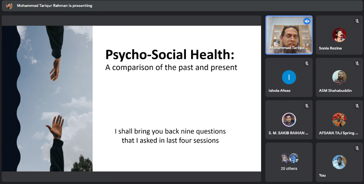Click the 'AFSANA TAJ Spring' name label

pos(338,133)
